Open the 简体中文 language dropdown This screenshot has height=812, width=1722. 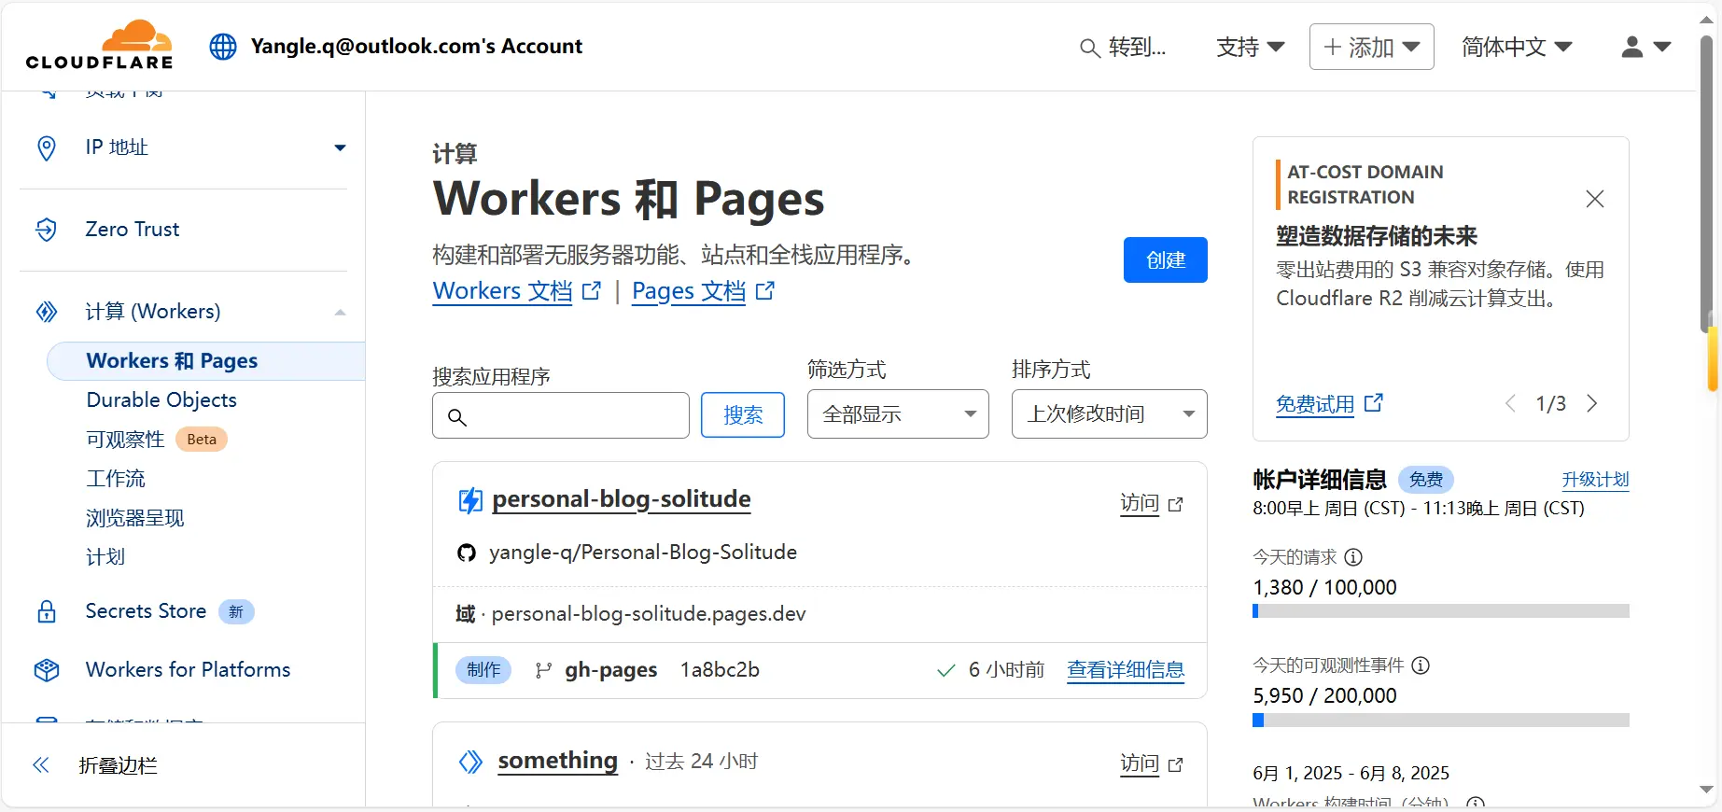coord(1517,47)
